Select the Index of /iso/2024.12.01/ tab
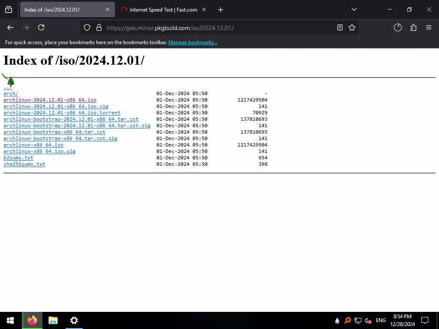This screenshot has width=439, height=329. [x=67, y=10]
